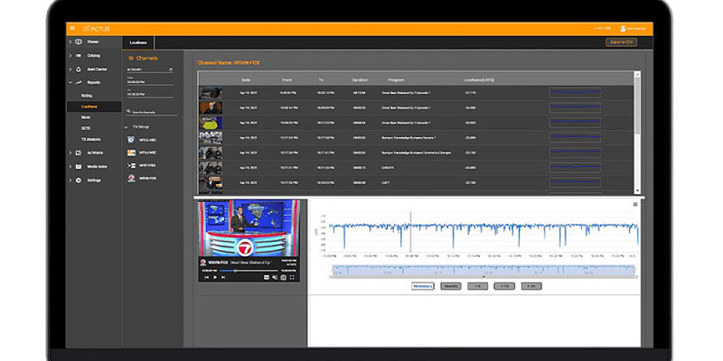Toggle fullscreen for the video player

(x=292, y=277)
